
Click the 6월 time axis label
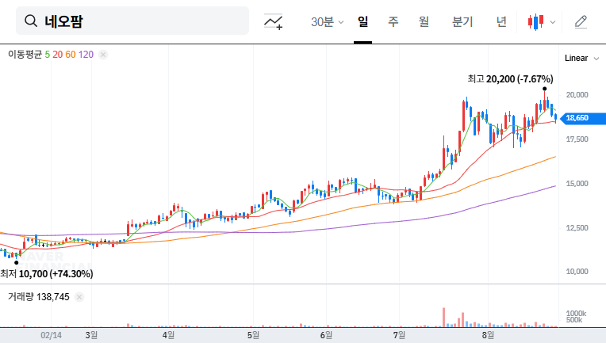[326, 335]
